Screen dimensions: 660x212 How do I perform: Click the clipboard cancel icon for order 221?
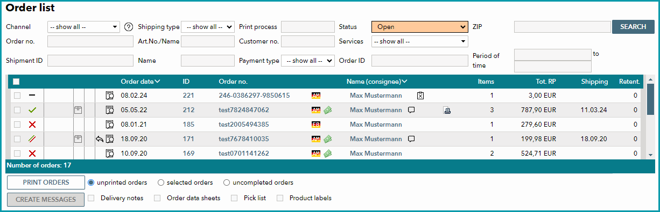pos(420,96)
